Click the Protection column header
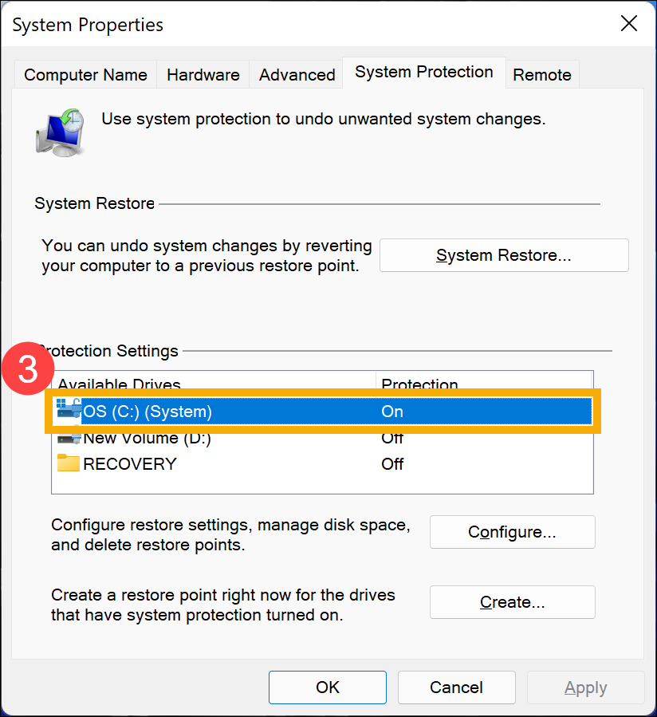This screenshot has width=657, height=717. pos(419,383)
